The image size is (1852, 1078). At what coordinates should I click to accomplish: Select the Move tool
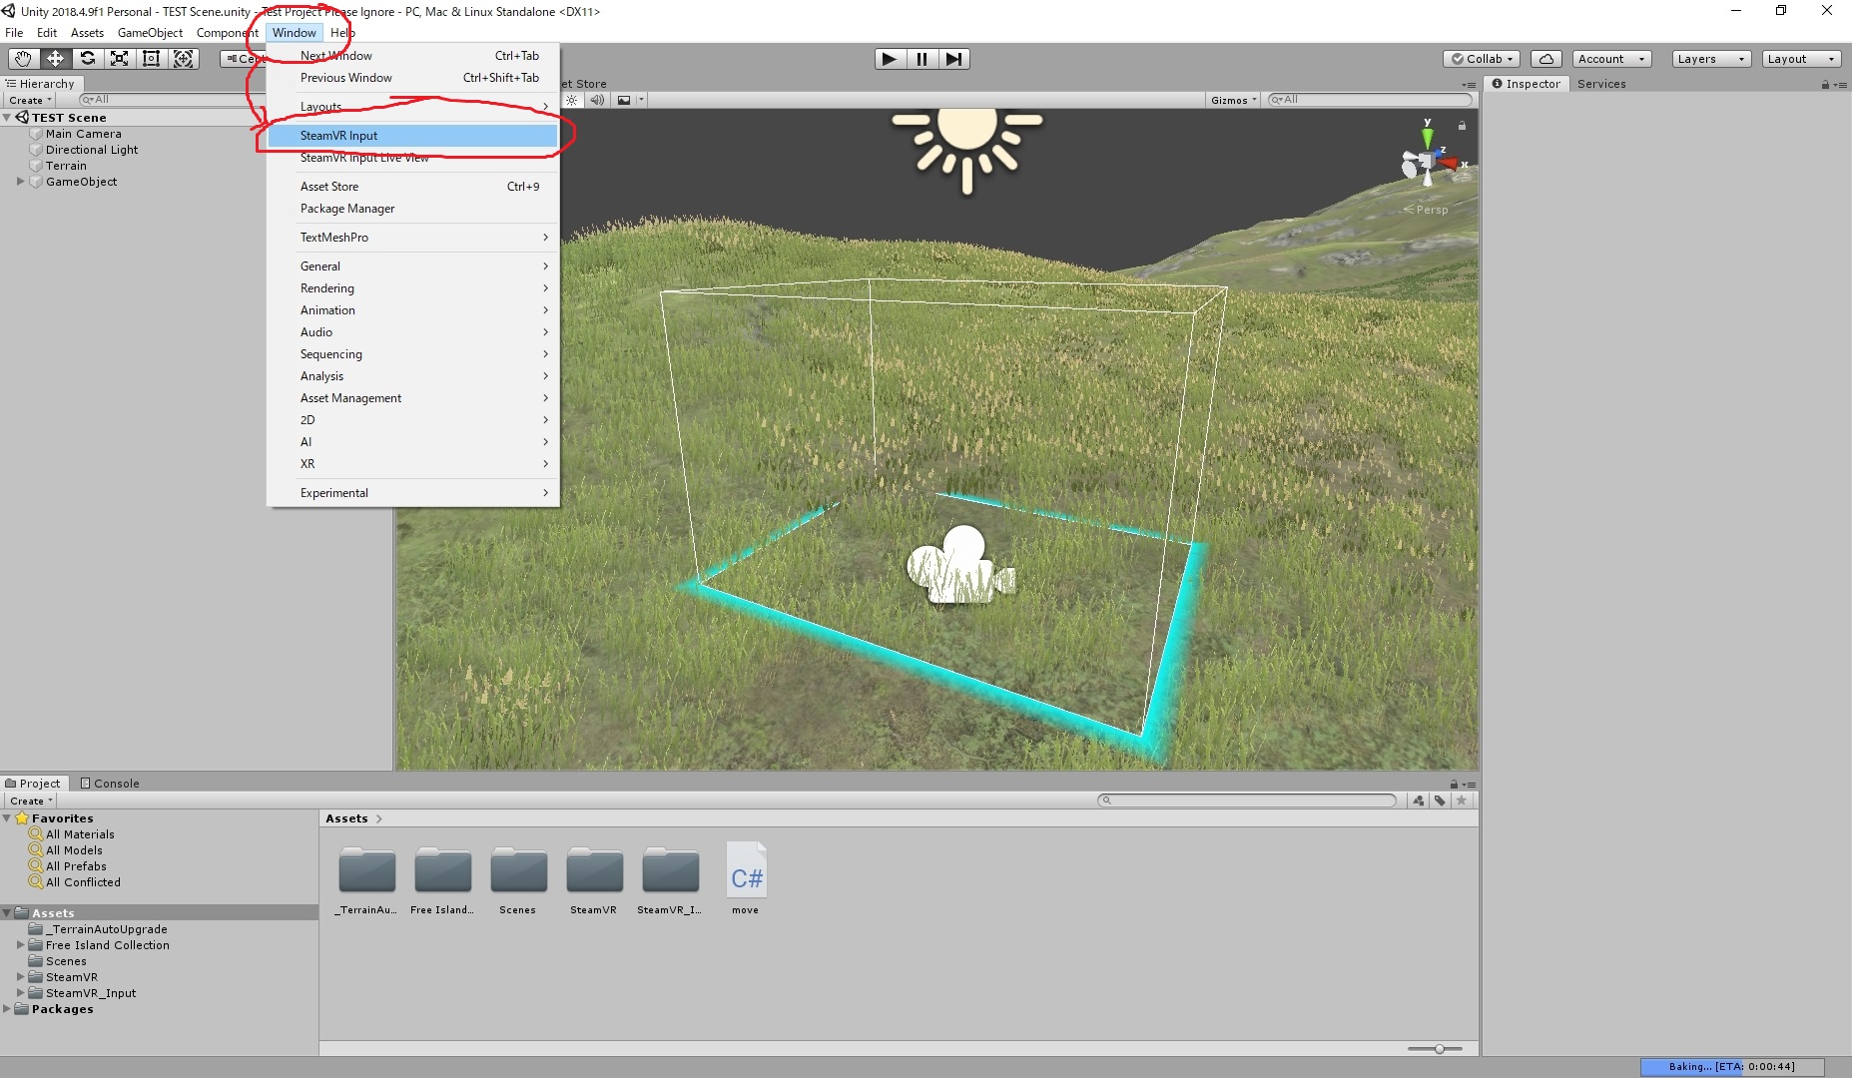point(55,59)
